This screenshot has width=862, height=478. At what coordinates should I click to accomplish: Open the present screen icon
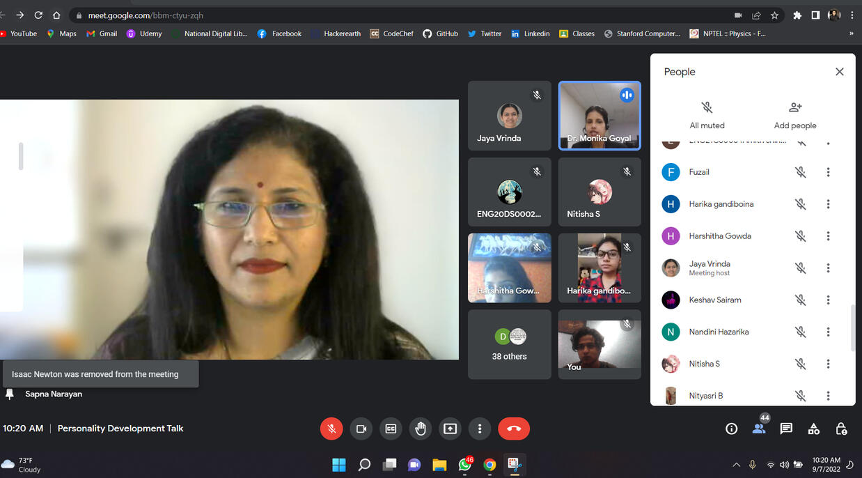tap(450, 429)
